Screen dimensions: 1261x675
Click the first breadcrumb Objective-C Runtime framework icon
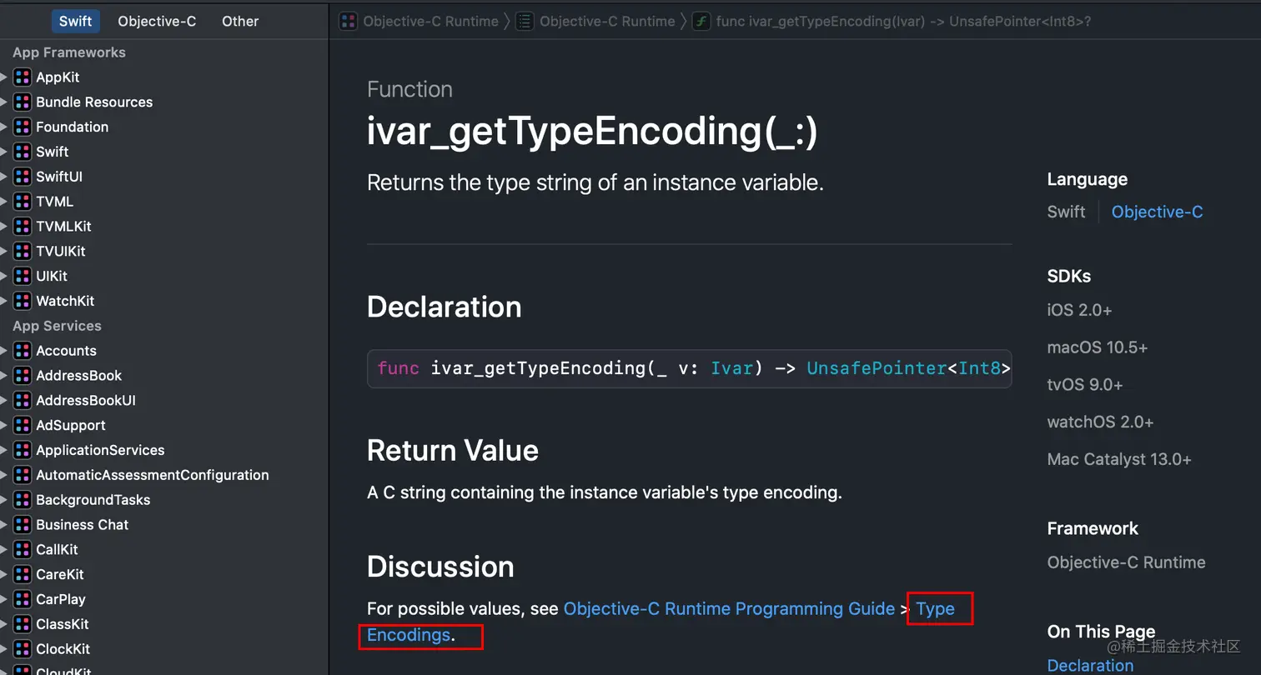tap(349, 22)
